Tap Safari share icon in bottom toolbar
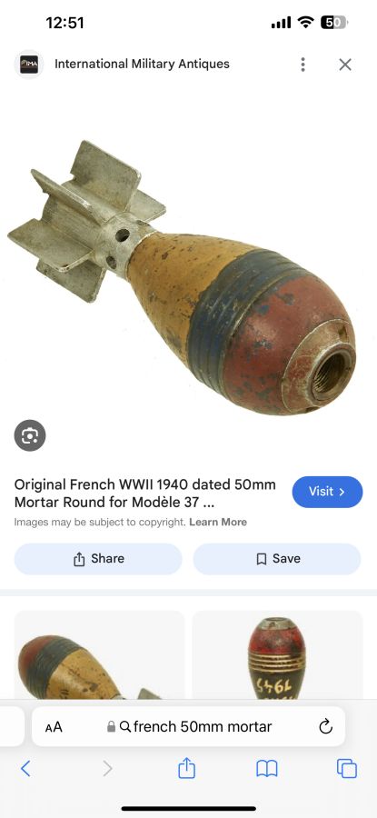The image size is (377, 818). (186, 768)
